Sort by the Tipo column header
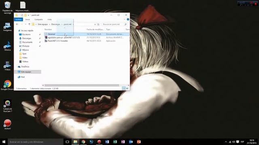Image resolution: width=259 pixels, height=145 pixels. coord(108,29)
